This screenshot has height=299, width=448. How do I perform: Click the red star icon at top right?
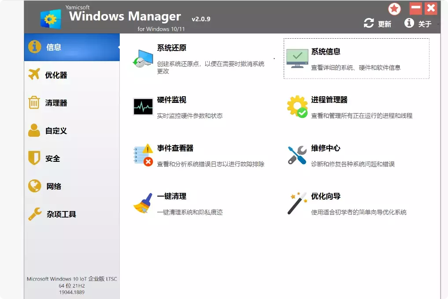(x=394, y=8)
